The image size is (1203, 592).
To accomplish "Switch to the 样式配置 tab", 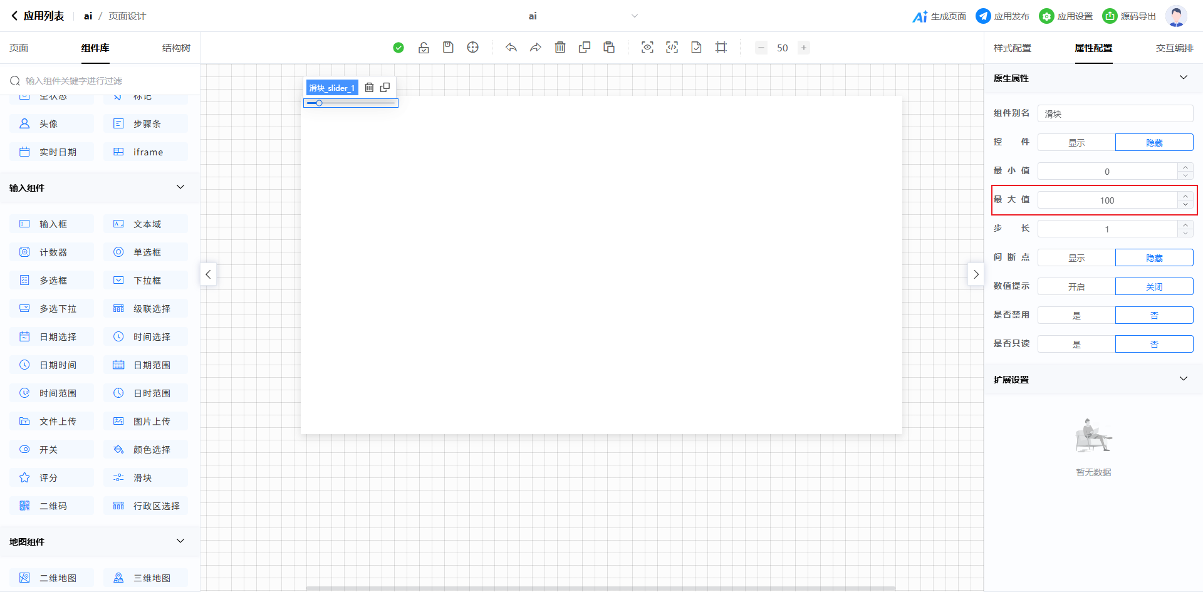I will point(1012,48).
